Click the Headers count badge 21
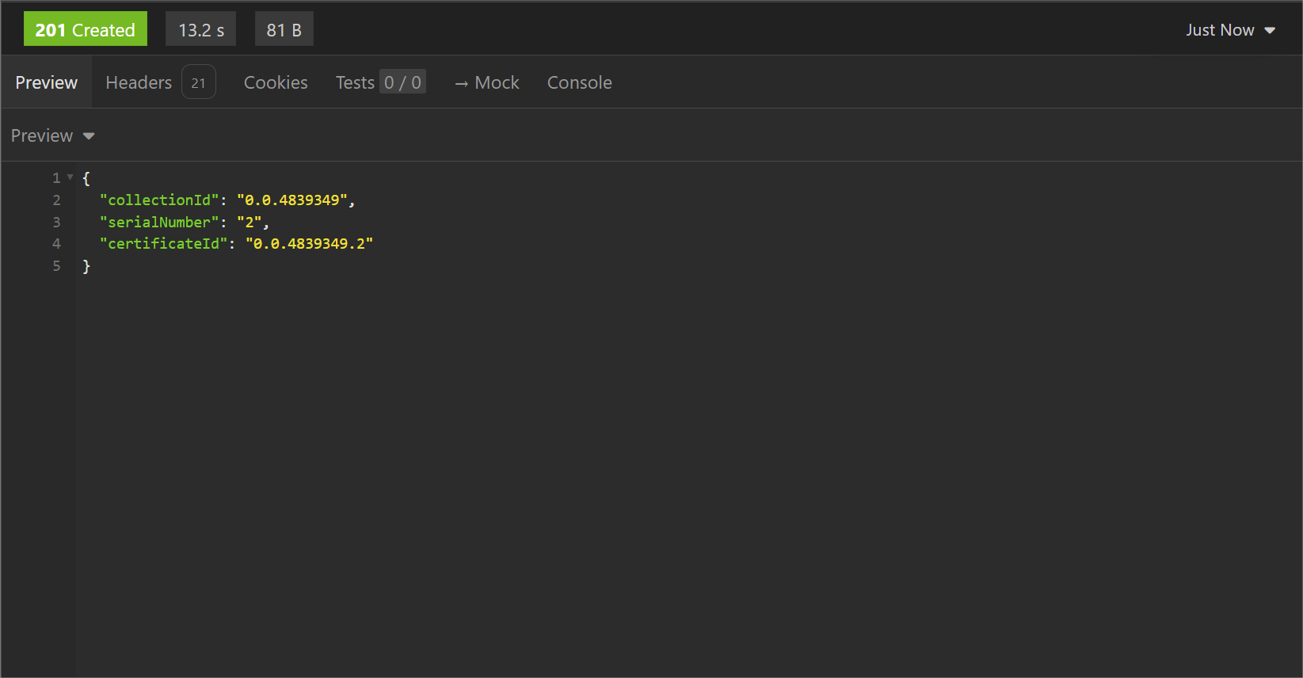 [x=199, y=82]
